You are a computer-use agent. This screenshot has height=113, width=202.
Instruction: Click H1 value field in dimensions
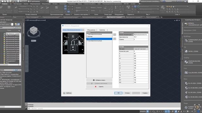point(141,59)
